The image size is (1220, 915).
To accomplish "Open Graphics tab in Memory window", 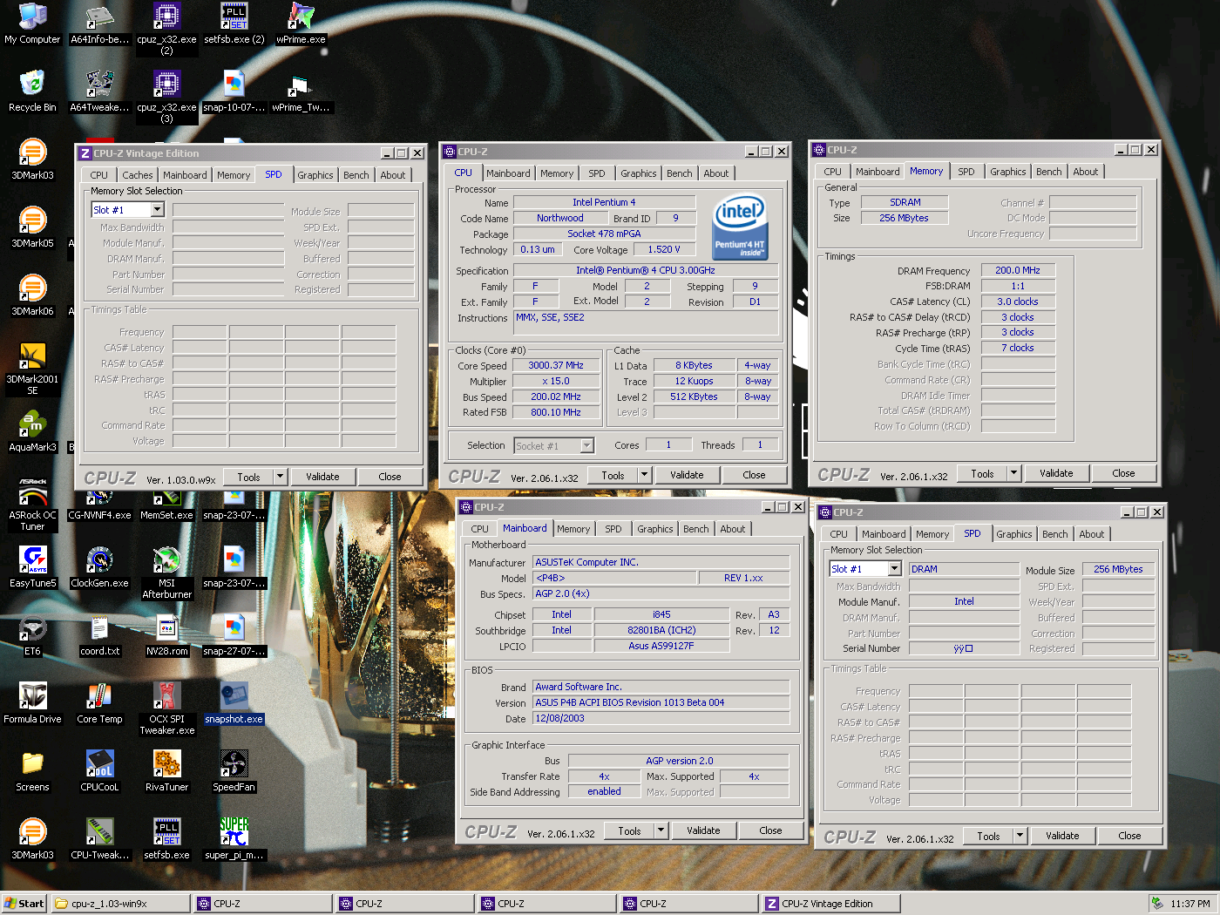I will [1007, 172].
